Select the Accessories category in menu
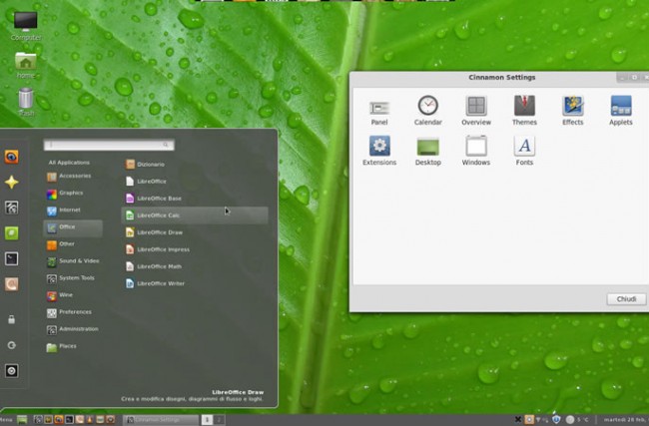 point(73,176)
